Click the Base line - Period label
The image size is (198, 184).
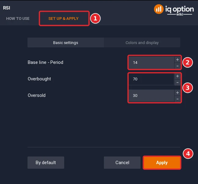[x=46, y=62]
